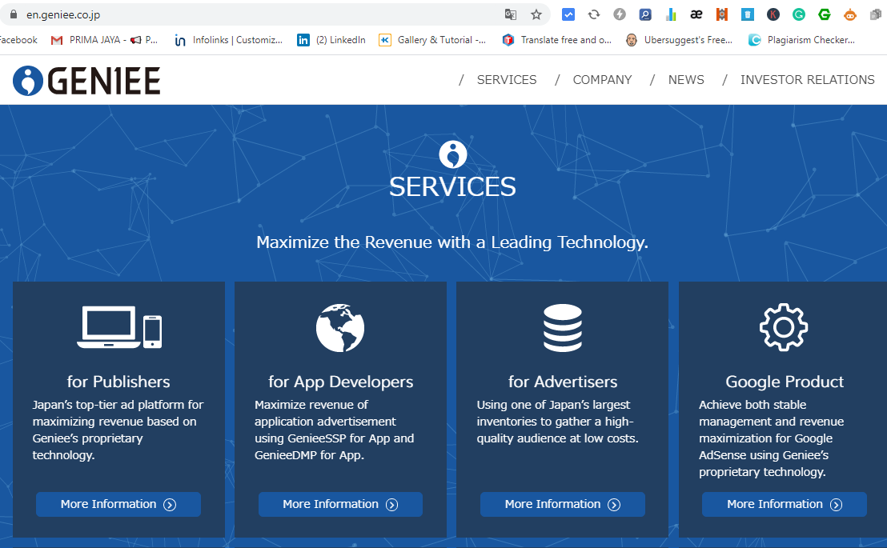This screenshot has width=887, height=548.
Task: Open the bar chart extension icon
Action: pyautogui.click(x=671, y=14)
